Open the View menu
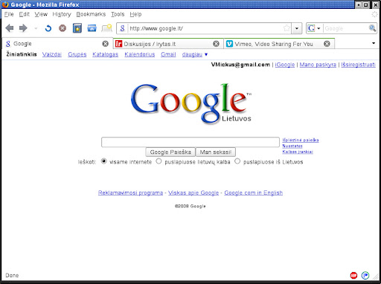Viewport: 381px width, 284px height. pos(41,14)
